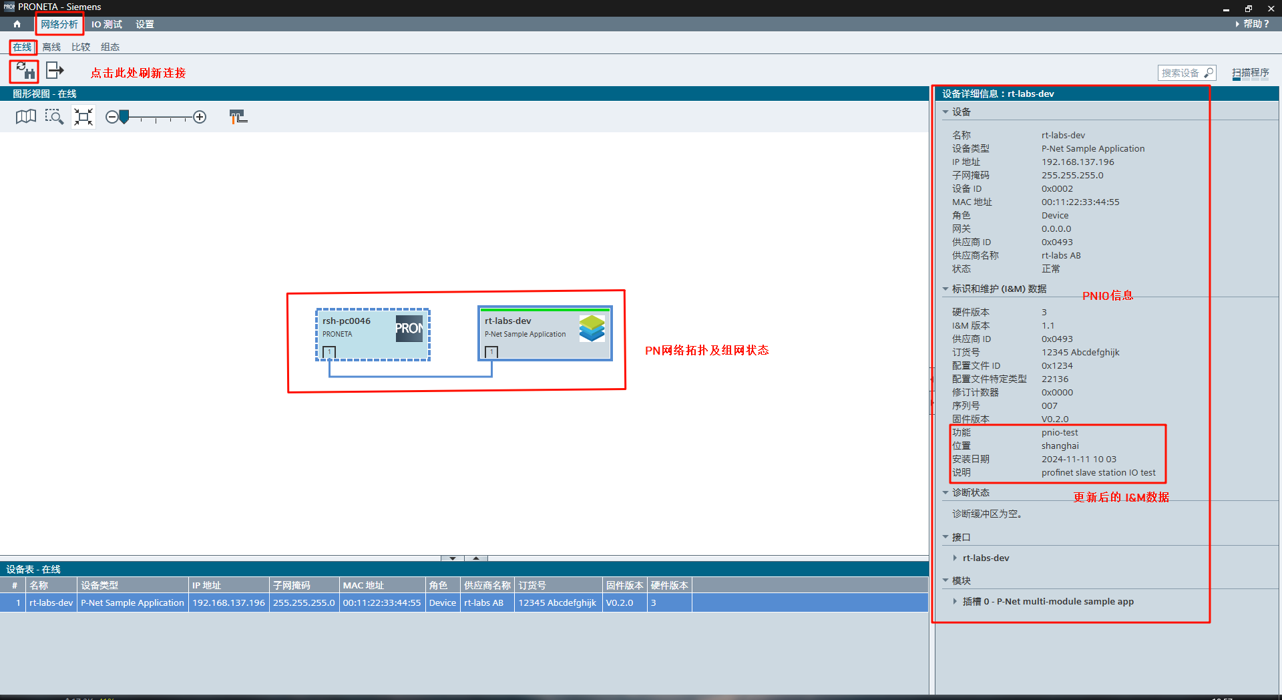Open the IO 测试 menu tab

click(x=107, y=24)
